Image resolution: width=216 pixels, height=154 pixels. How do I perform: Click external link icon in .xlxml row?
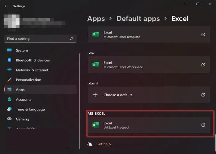pyautogui.click(x=203, y=95)
